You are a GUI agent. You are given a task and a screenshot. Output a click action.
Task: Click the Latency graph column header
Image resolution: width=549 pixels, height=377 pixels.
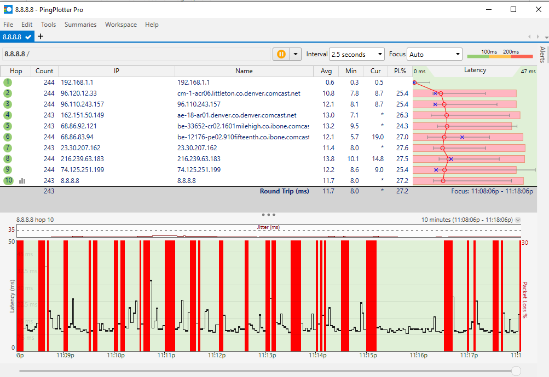tap(475, 70)
